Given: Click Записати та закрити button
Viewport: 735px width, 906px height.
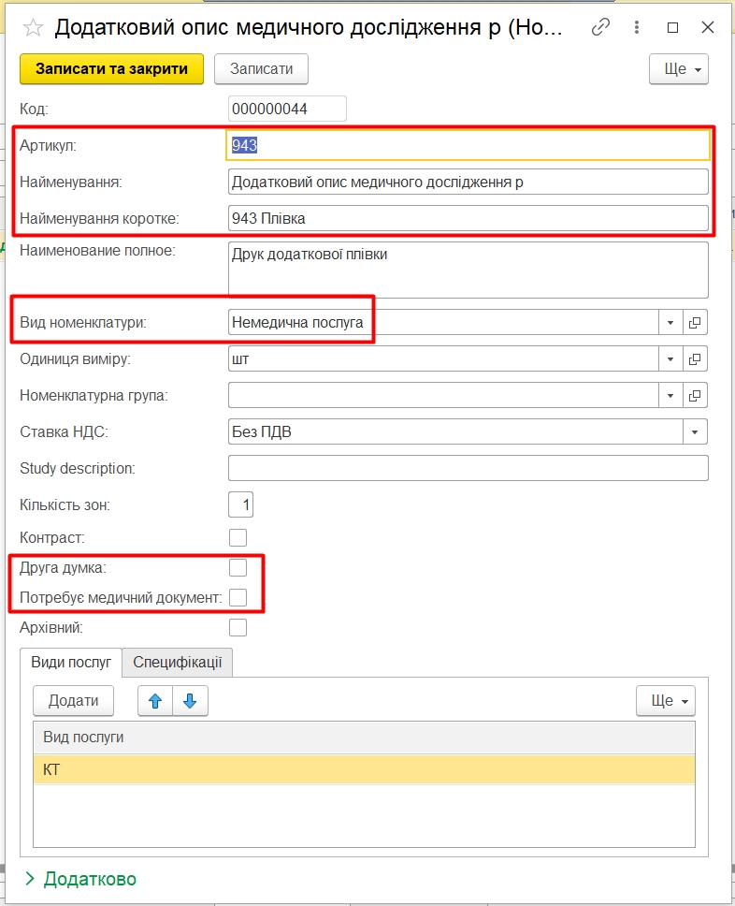Looking at the screenshot, I should (111, 68).
